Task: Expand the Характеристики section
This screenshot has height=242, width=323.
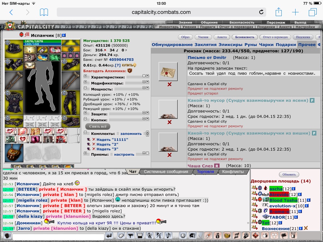Action: (x=85, y=76)
